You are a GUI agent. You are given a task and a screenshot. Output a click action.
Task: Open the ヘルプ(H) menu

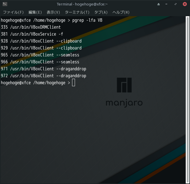click(121, 12)
